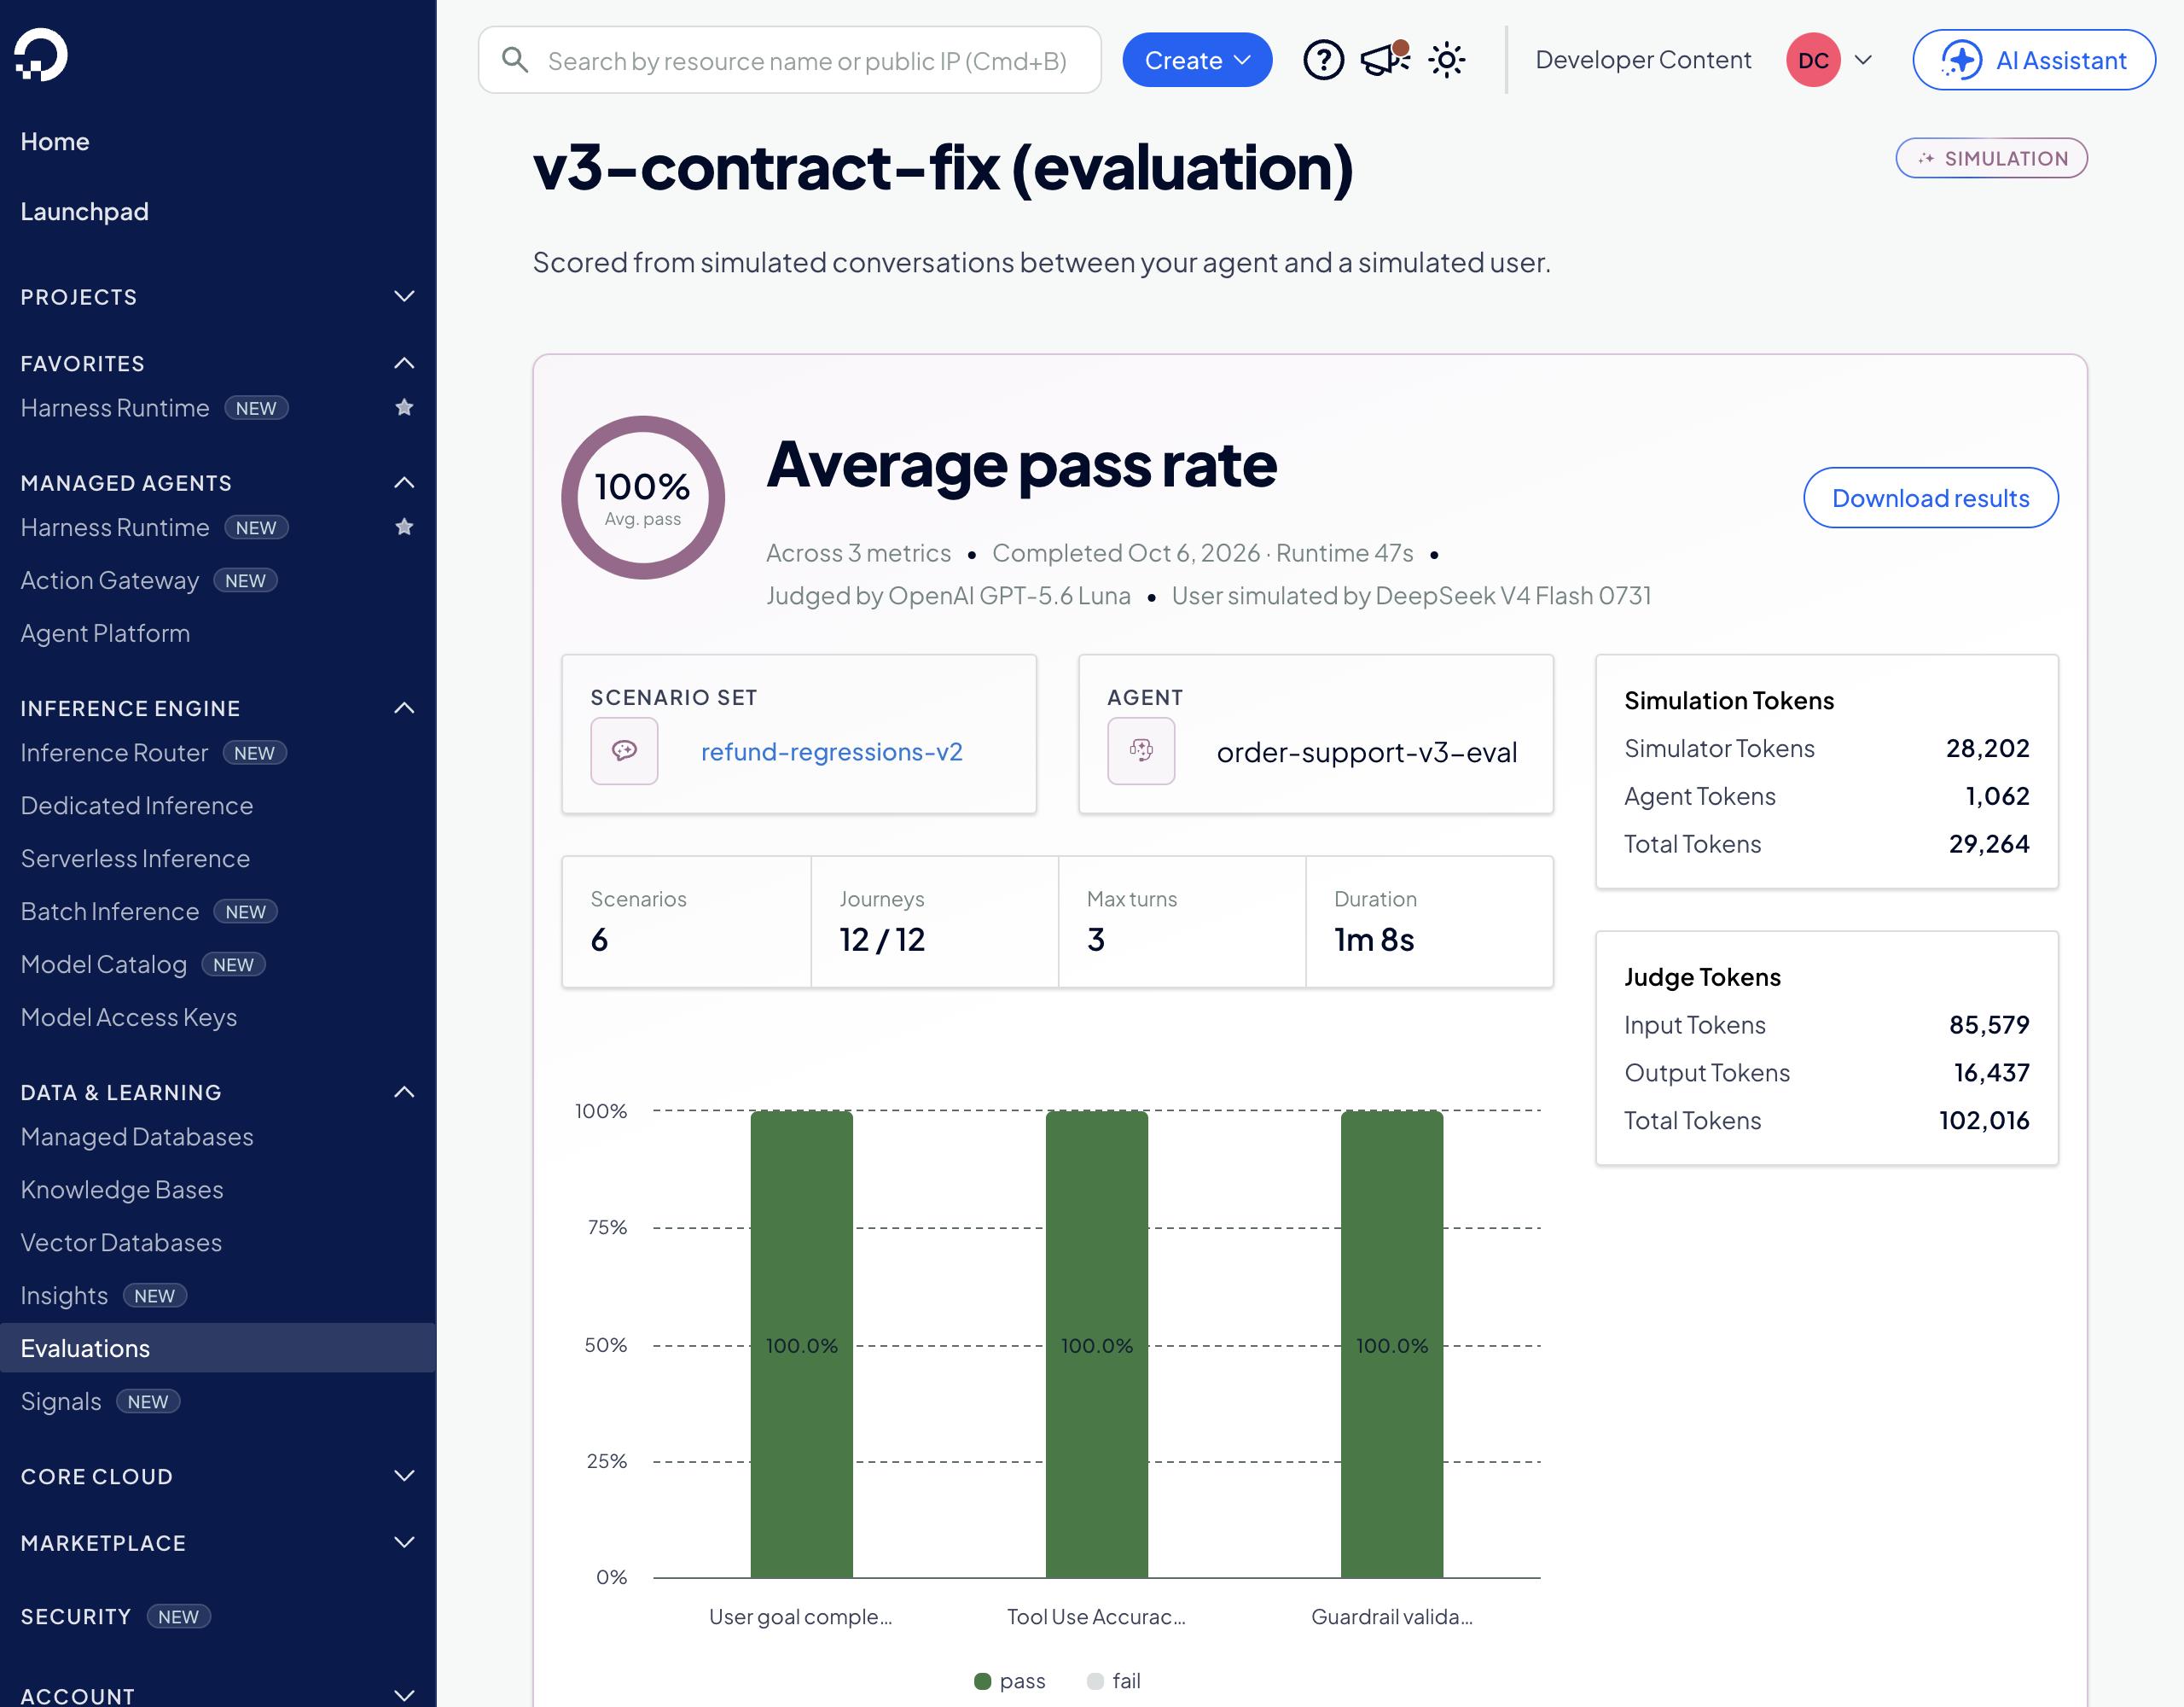Click the agent icon beside order-support-v3-eval
Viewport: 2184px width, 1707px height.
pos(1141,750)
